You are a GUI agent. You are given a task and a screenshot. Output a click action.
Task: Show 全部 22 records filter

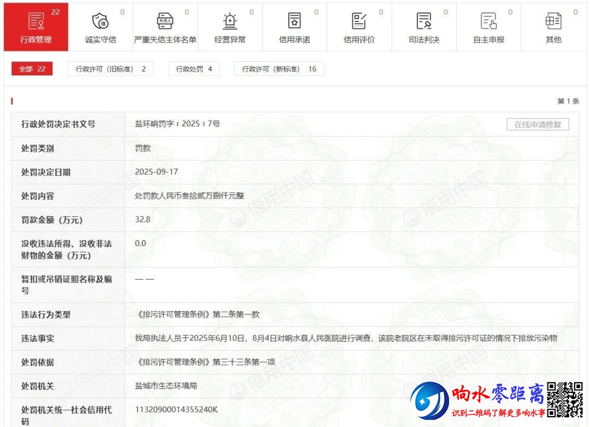coord(32,69)
